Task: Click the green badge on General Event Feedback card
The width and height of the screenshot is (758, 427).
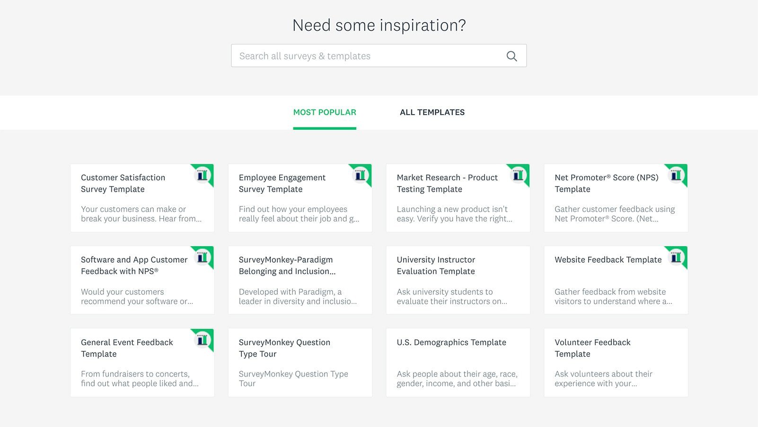Action: pyautogui.click(x=203, y=340)
